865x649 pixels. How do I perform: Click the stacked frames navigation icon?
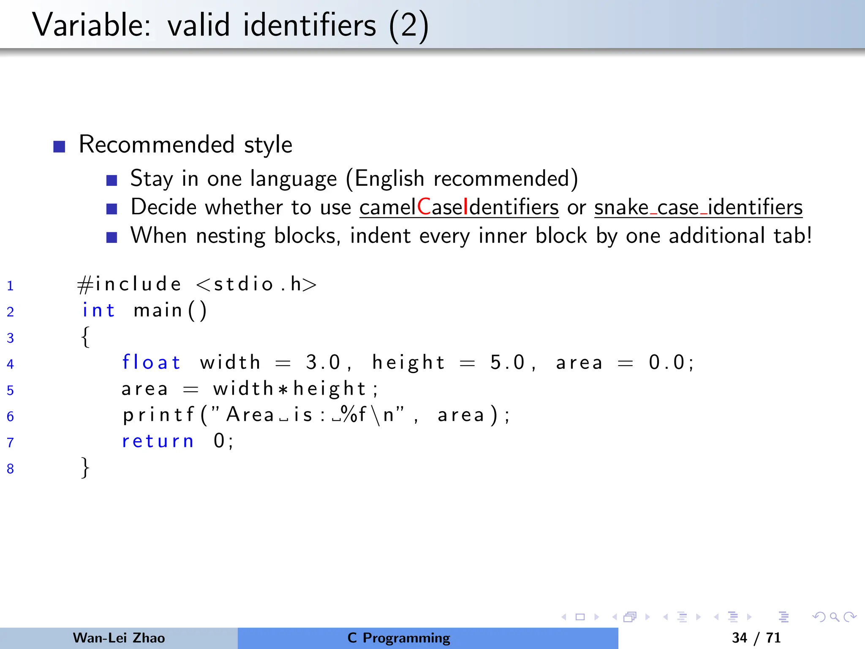click(x=630, y=617)
